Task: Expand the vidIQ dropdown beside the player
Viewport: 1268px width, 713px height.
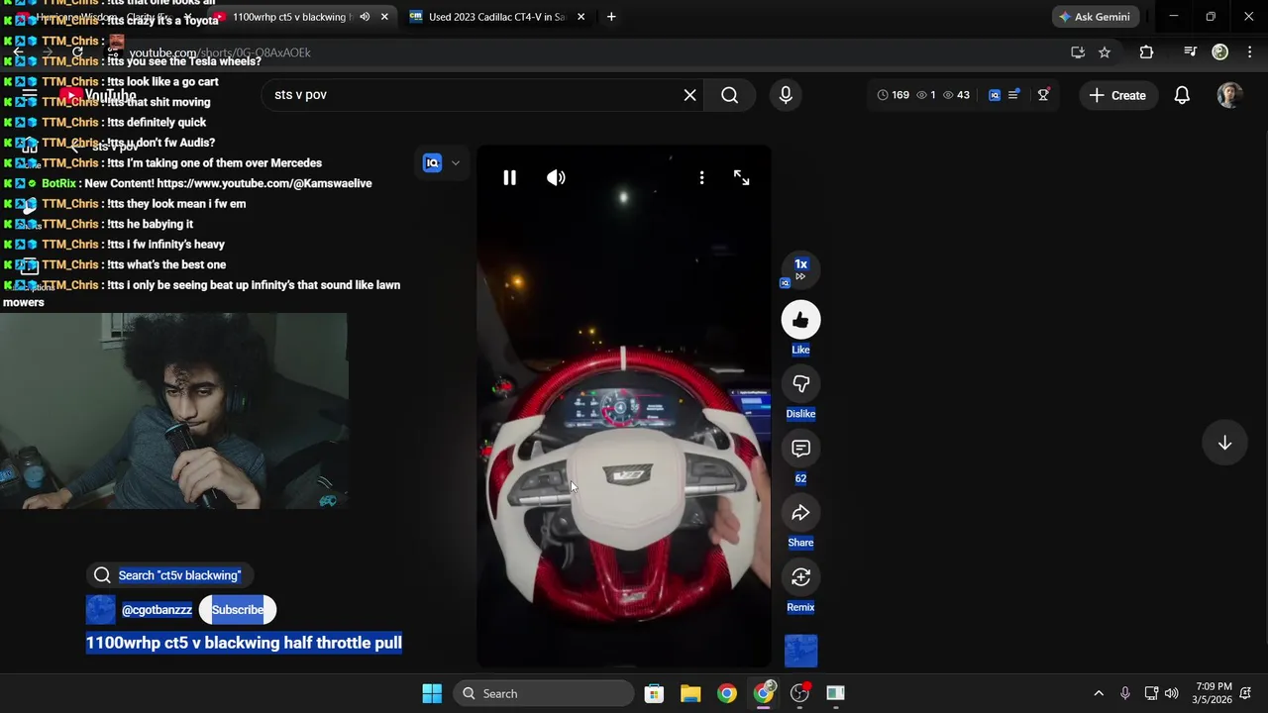Action: click(456, 163)
